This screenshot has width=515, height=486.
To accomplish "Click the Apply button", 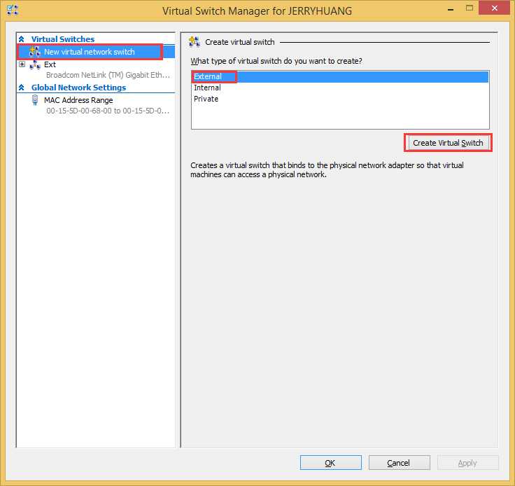I will 467,463.
